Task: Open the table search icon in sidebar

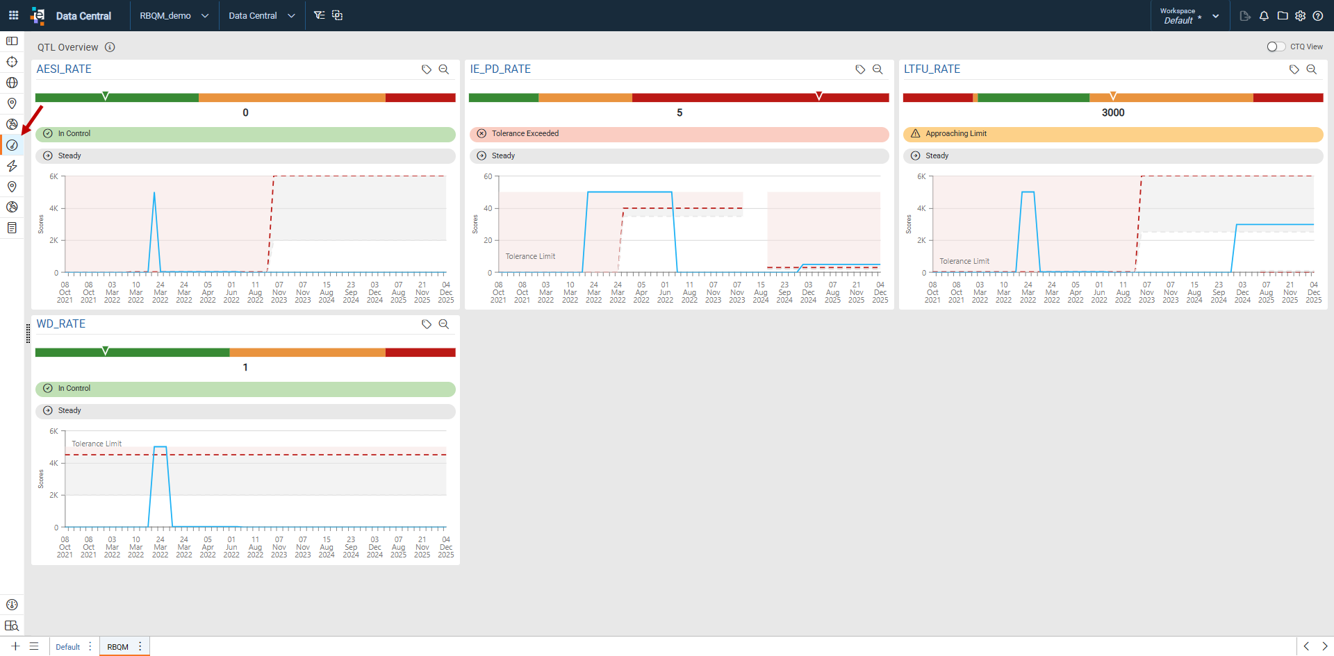Action: 12,625
